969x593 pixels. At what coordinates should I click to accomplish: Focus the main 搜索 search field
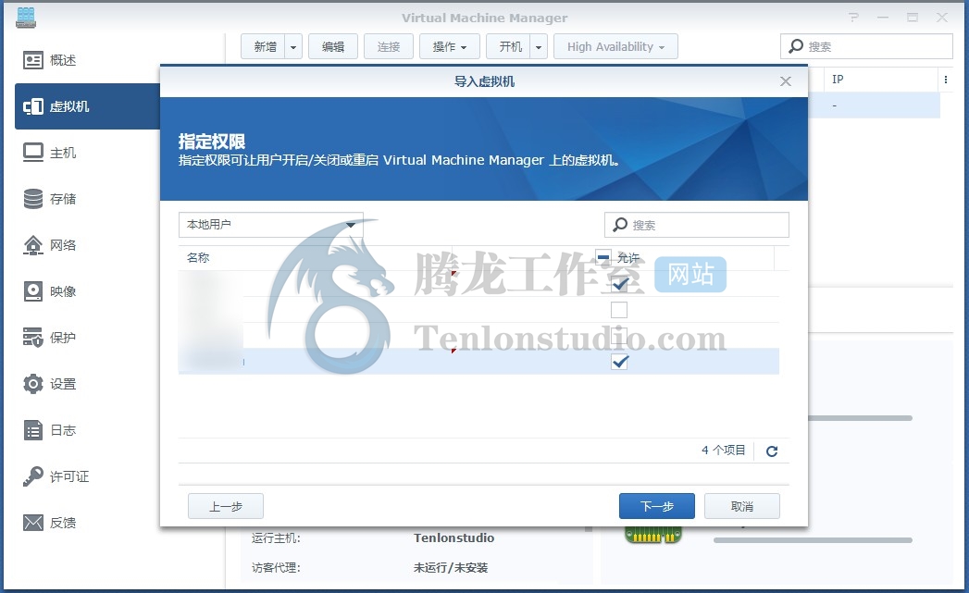pos(866,46)
